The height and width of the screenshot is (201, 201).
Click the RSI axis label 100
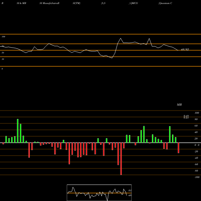(x=3, y=37)
